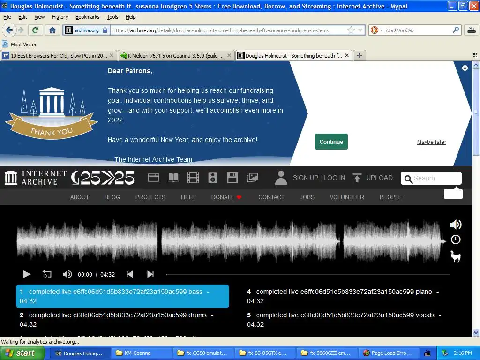Screen dimensions: 480x360
Task: Open the HELP nav link
Action: pos(188,197)
